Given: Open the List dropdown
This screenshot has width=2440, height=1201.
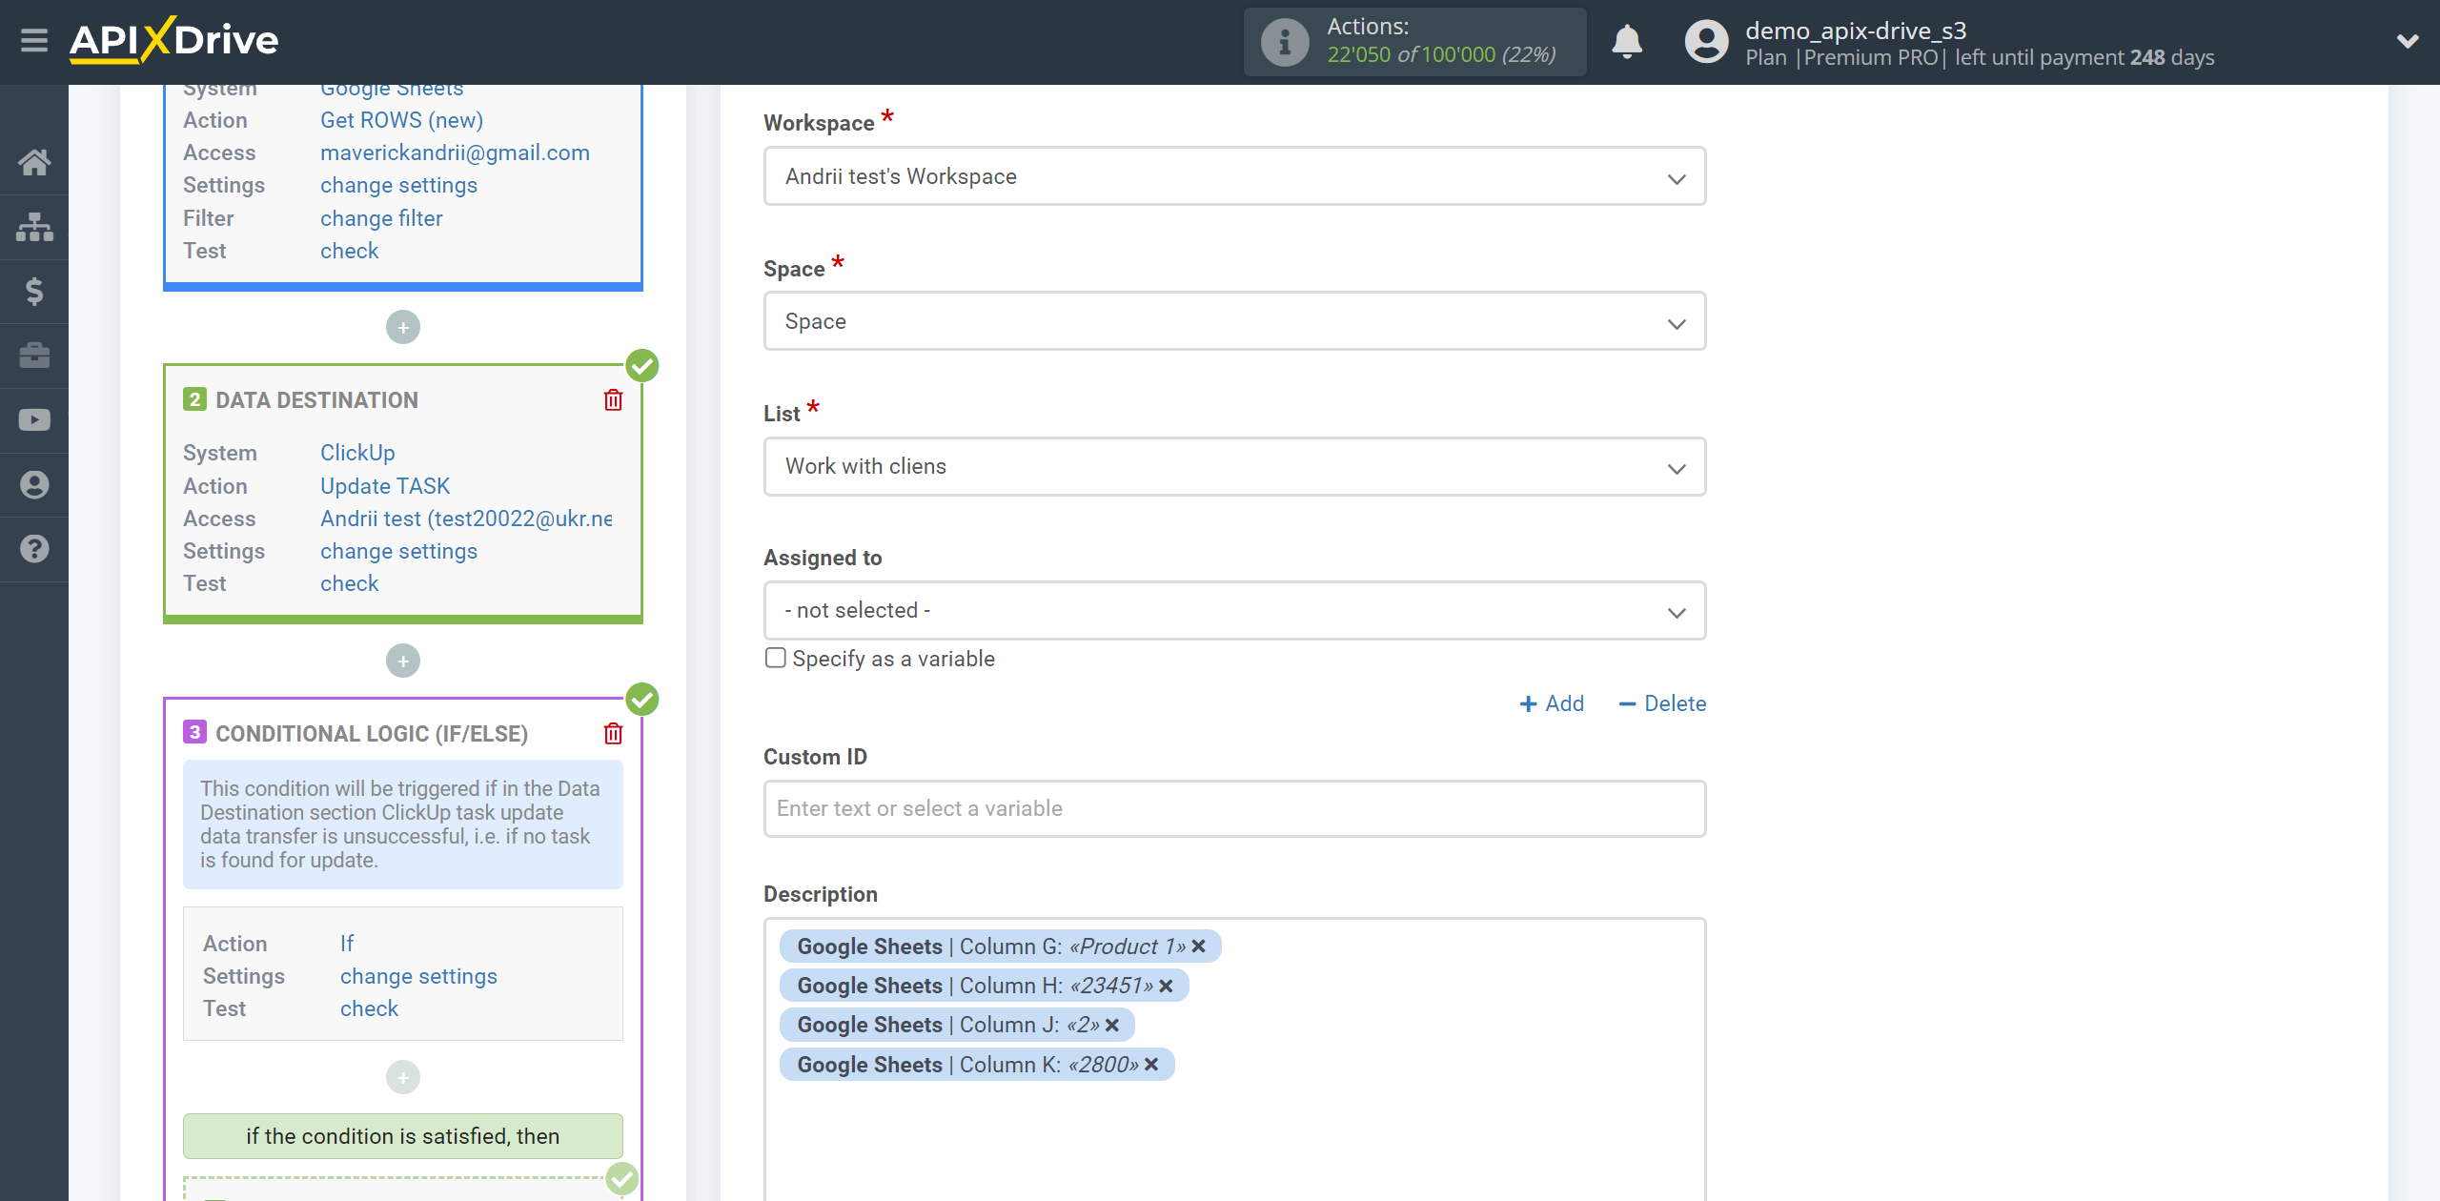Looking at the screenshot, I should [x=1234, y=467].
